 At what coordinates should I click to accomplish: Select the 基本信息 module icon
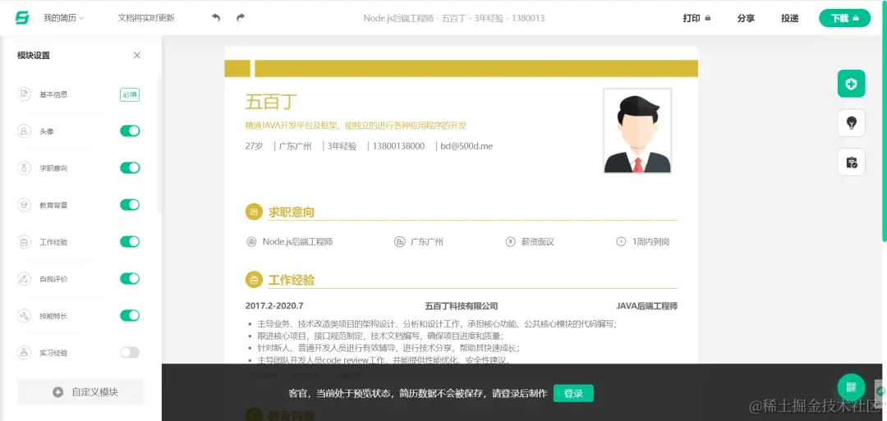point(24,94)
